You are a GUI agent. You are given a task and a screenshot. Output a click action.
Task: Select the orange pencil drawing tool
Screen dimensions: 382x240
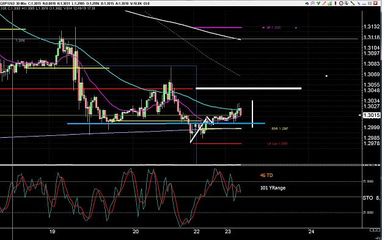pos(324,4)
